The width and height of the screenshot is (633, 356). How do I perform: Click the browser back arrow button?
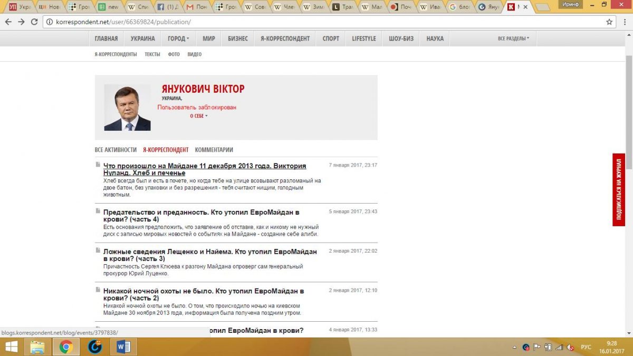(8, 22)
